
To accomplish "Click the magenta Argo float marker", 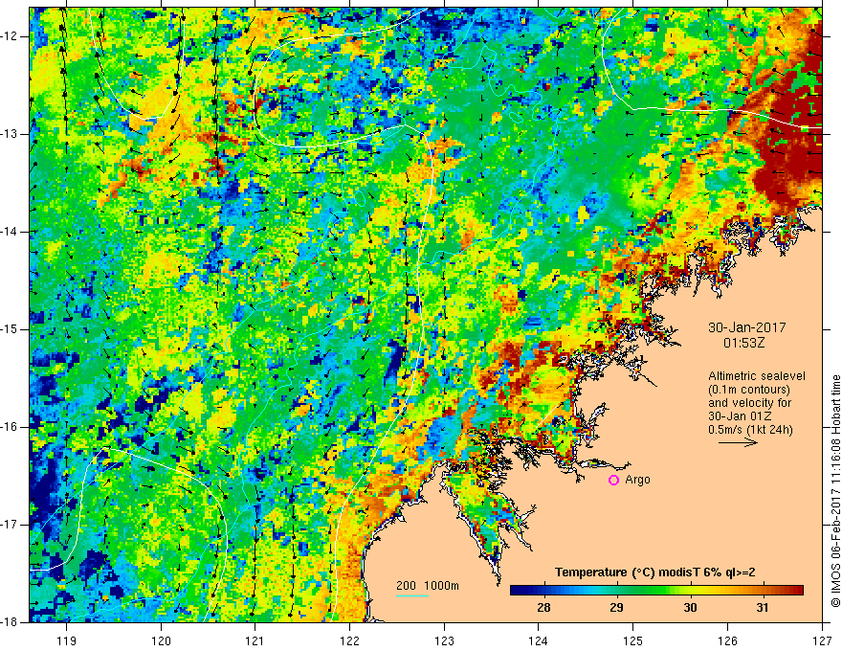I will pyautogui.click(x=613, y=481).
